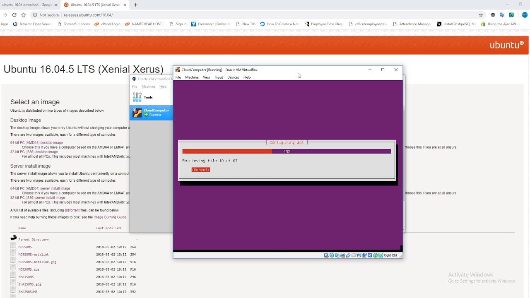Open a new browser tab with plus button
Image resolution: width=530 pixels, height=298 pixels.
135,5
